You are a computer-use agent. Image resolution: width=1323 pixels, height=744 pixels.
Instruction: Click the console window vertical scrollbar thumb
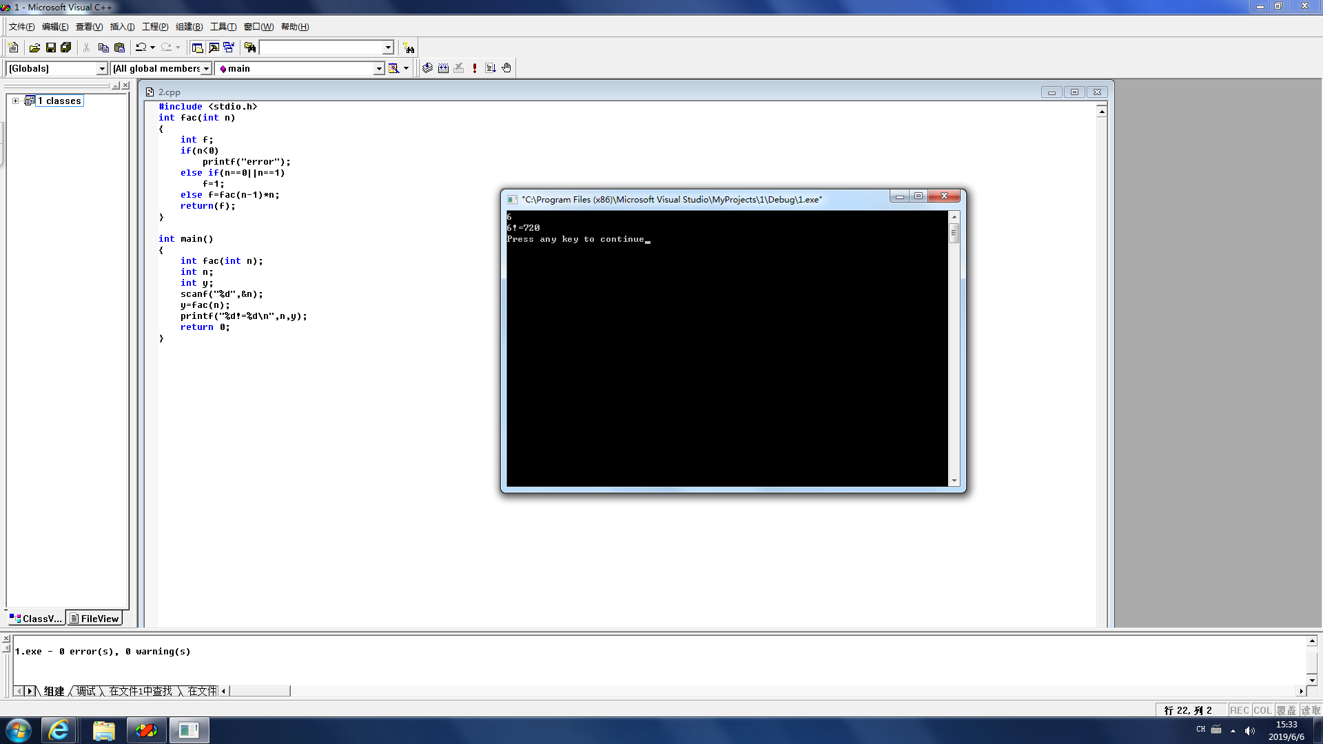click(x=954, y=234)
